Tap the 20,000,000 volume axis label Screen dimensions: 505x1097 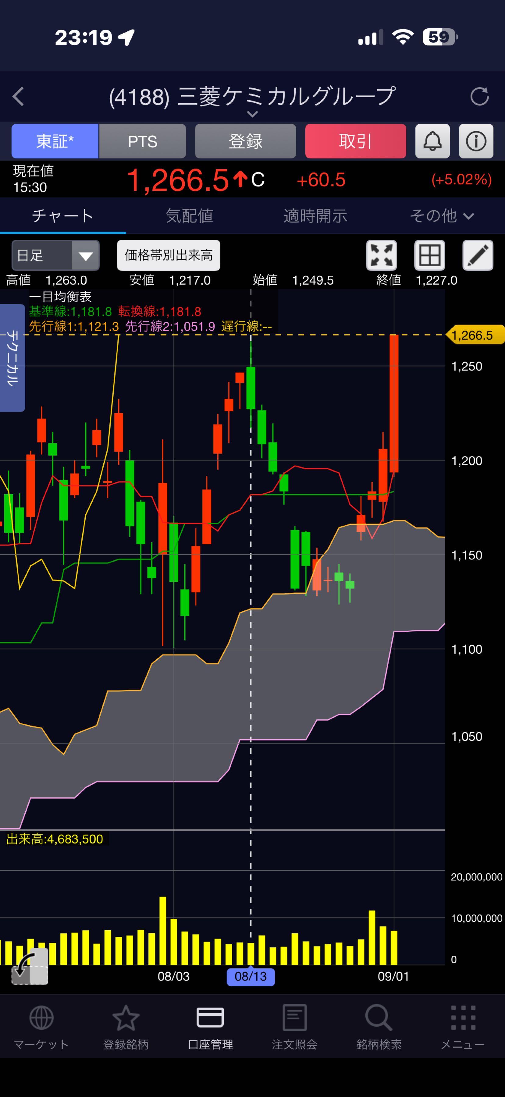pyautogui.click(x=477, y=877)
